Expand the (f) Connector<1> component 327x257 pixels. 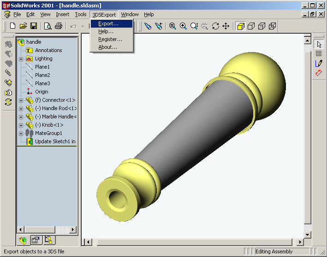[21, 100]
